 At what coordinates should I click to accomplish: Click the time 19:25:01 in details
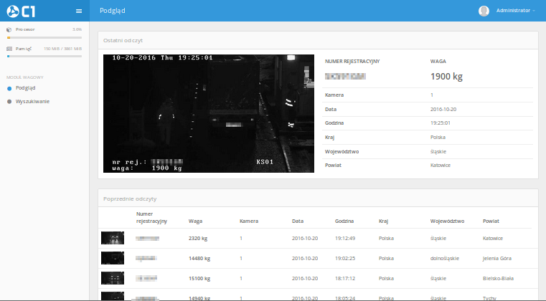pos(440,123)
